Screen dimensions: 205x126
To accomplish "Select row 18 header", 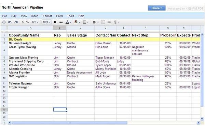I will [4, 110].
